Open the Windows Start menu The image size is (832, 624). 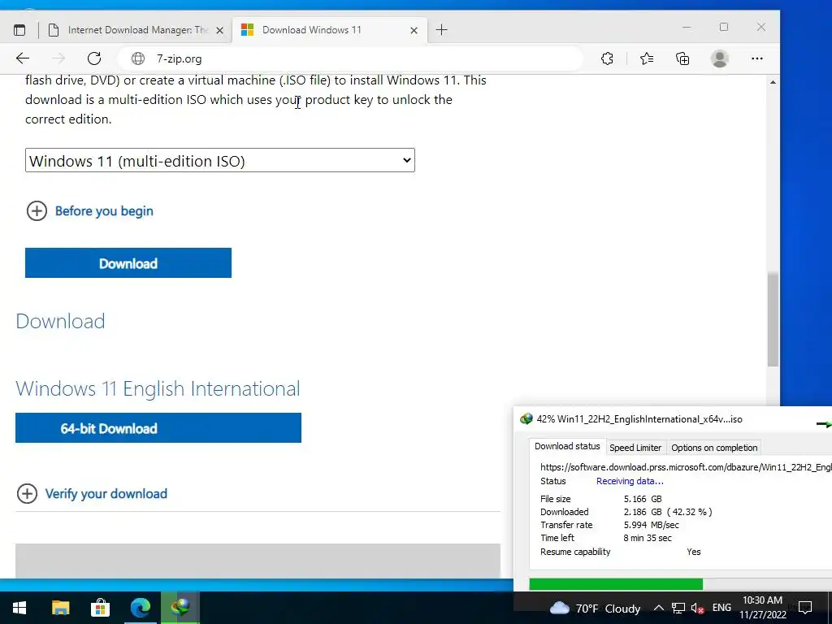(19, 608)
